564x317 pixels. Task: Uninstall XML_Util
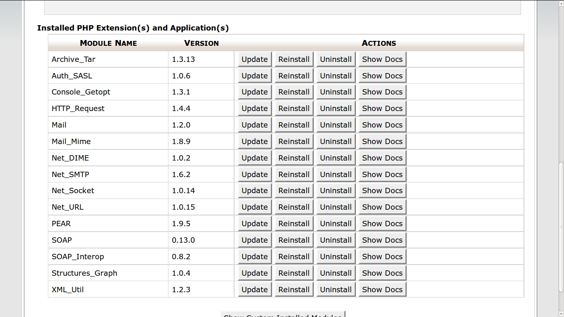coord(336,290)
